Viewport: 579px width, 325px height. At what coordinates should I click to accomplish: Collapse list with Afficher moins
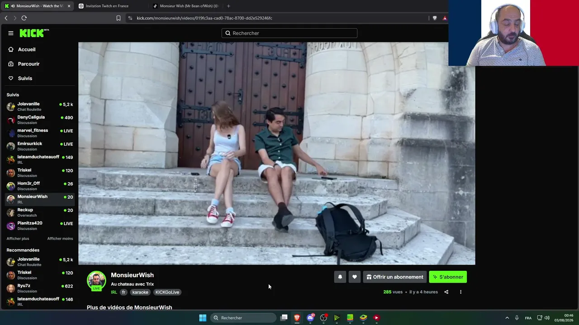60,238
